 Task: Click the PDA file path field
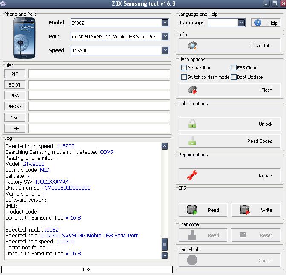pos(99,96)
